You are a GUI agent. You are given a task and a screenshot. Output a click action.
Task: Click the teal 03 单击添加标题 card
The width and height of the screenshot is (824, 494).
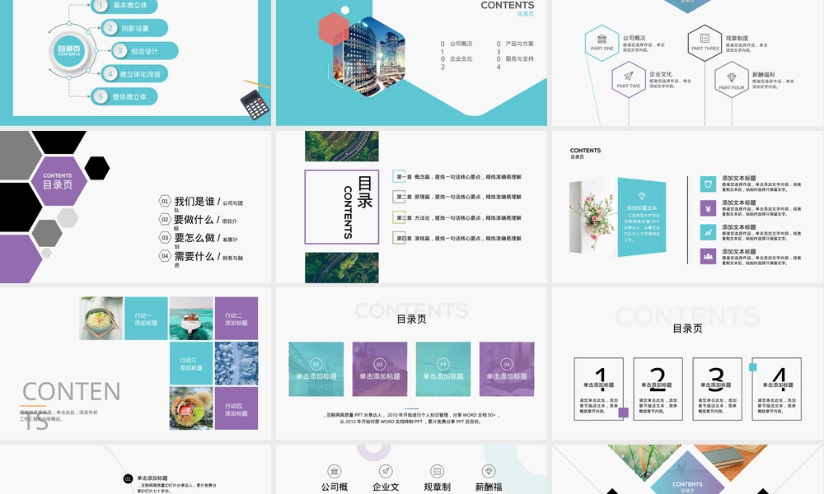443,369
